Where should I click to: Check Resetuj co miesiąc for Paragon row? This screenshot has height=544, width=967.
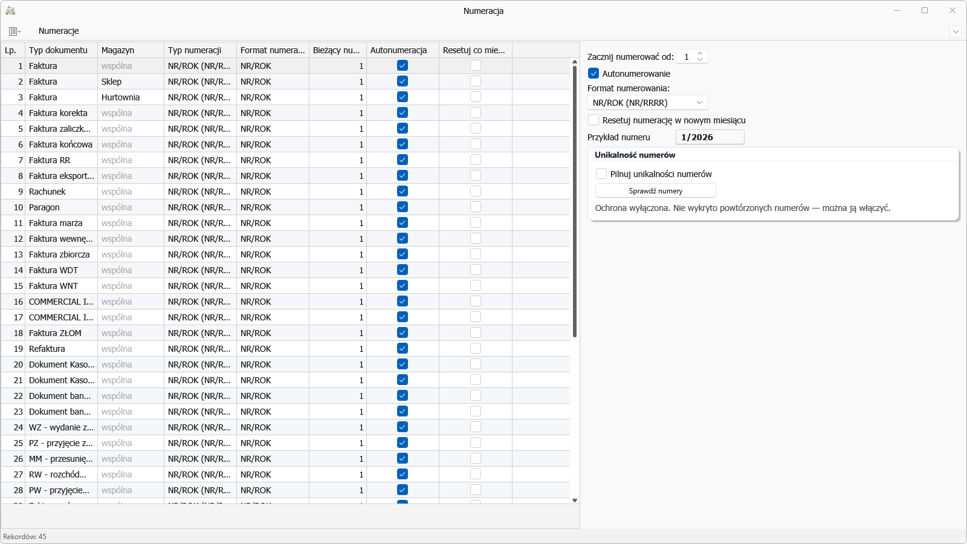(x=476, y=207)
